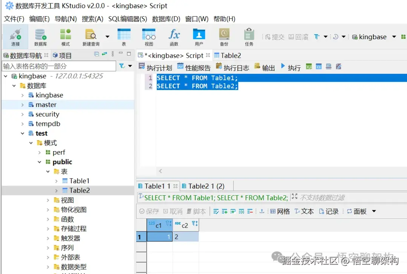The height and width of the screenshot is (274, 407).
Task: Click the 数据库 new database toolbar icon
Action: coord(40,37)
